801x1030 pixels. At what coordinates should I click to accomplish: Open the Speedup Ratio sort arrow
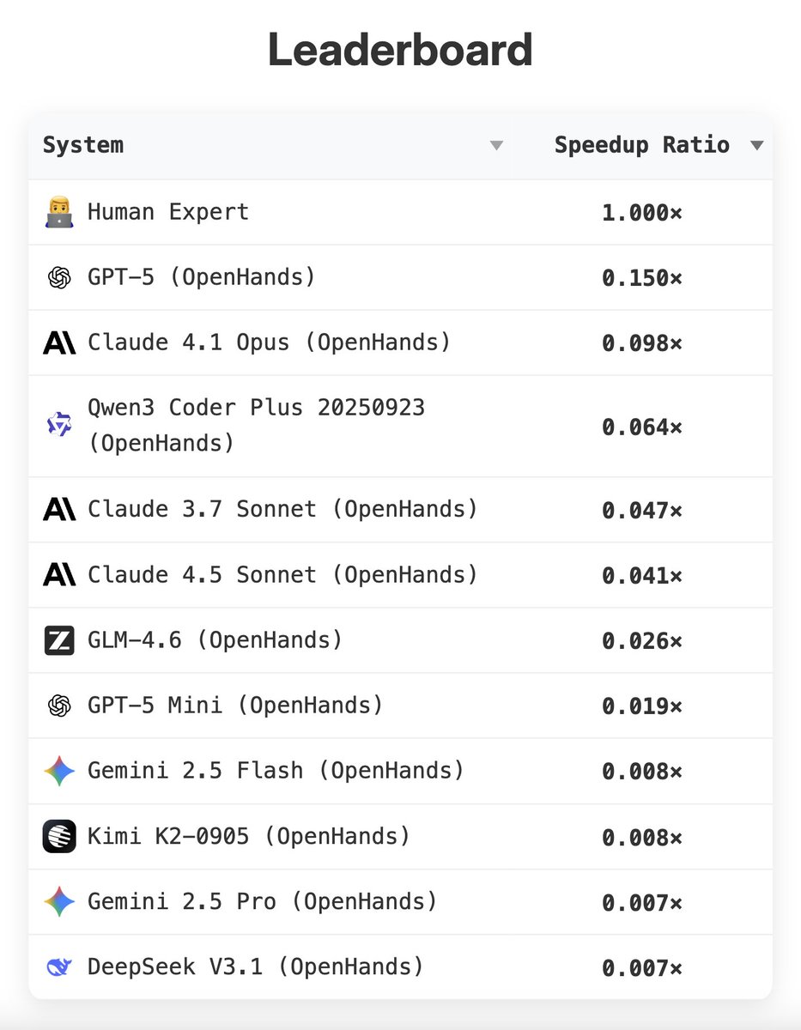pyautogui.click(x=756, y=145)
